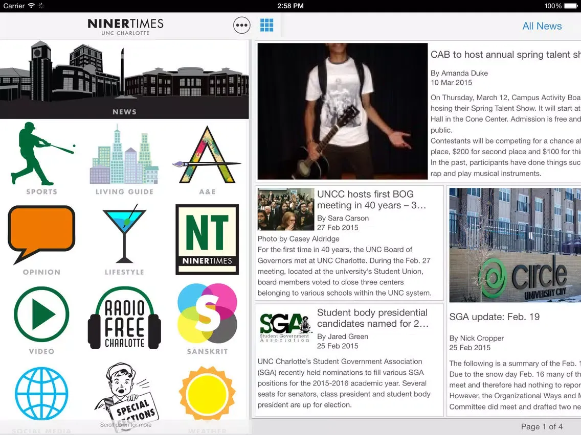Image resolution: width=581 pixels, height=435 pixels.
Task: Open the Special Sections newsboy icon
Action: point(126,396)
